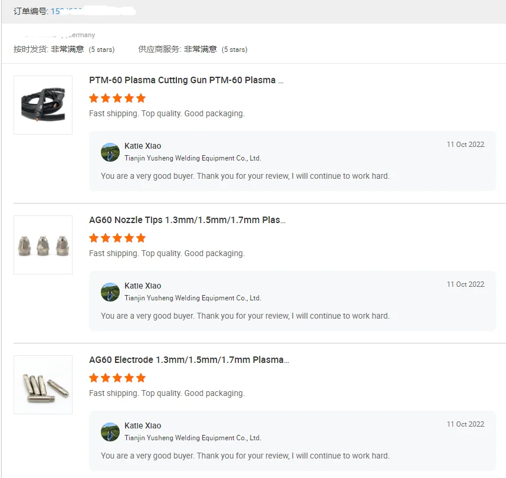Click Katie Xiao's name in the PTM-60 reply
This screenshot has height=478, width=506.
(143, 146)
